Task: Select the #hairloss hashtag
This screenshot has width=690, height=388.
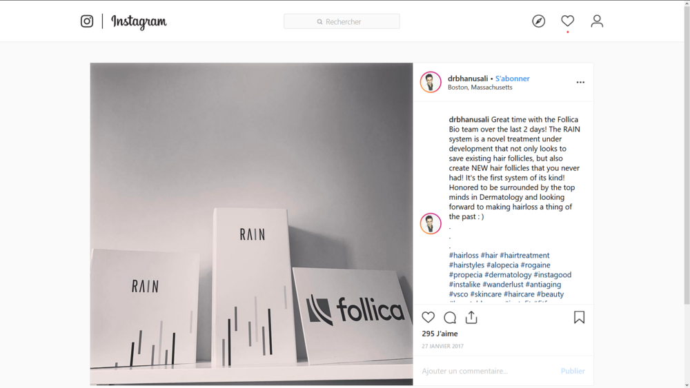Action: pos(464,255)
